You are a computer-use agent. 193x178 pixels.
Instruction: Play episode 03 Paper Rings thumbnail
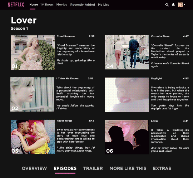click(33, 137)
